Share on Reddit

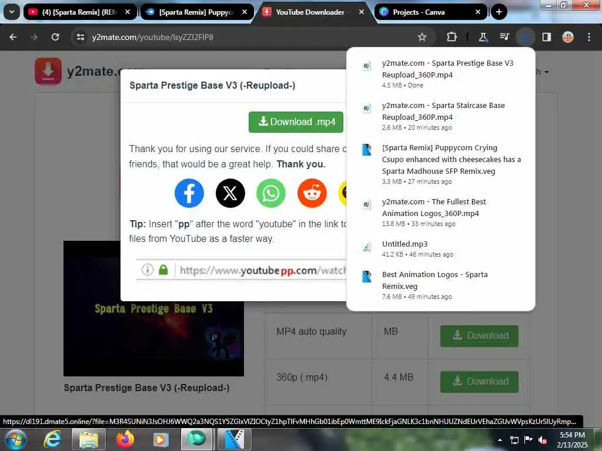tap(312, 193)
